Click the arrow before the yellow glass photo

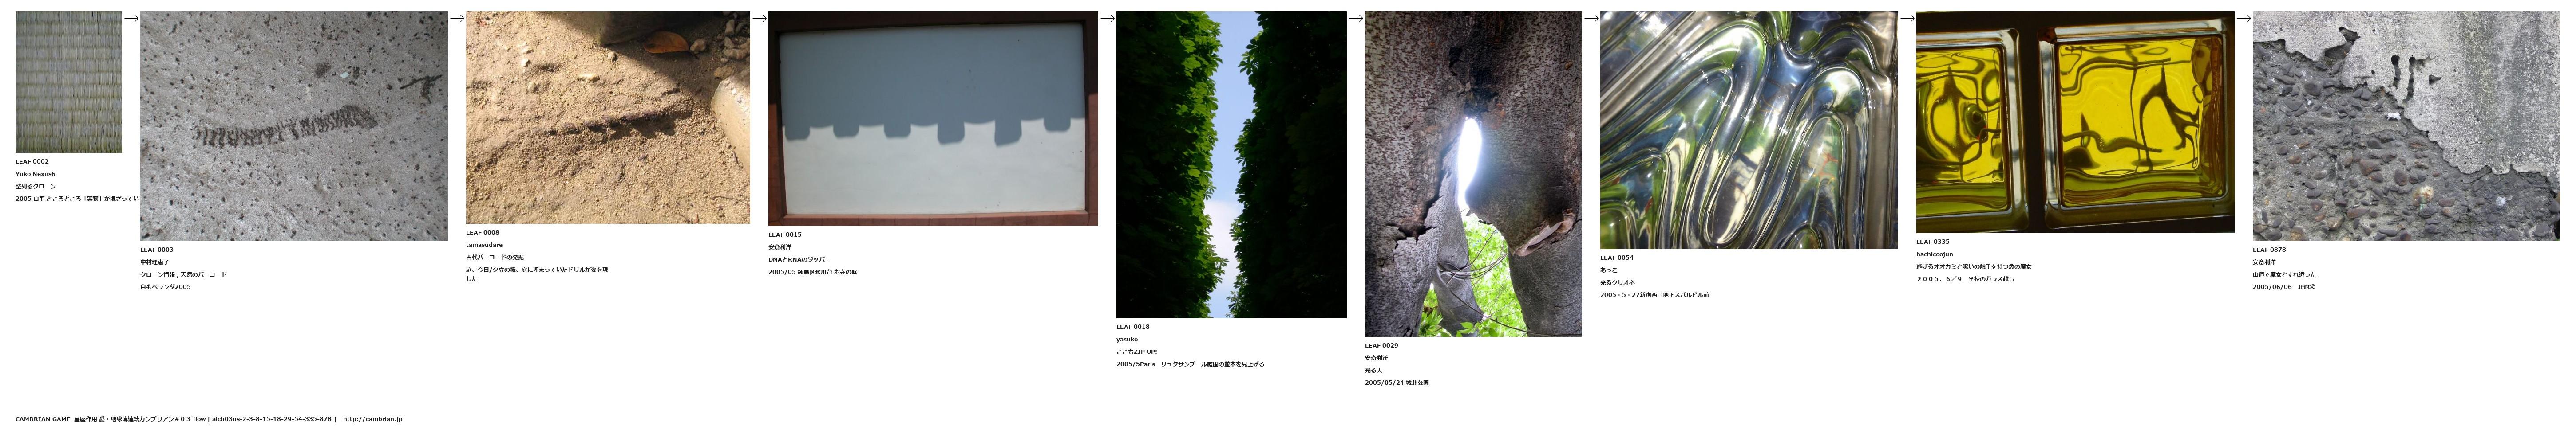[1907, 18]
